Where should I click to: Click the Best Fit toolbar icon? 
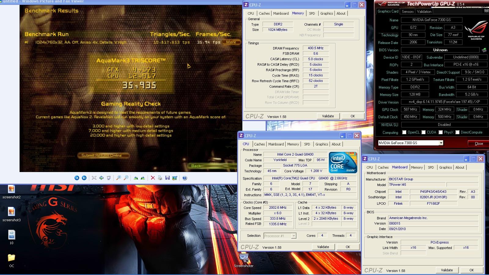94,178
